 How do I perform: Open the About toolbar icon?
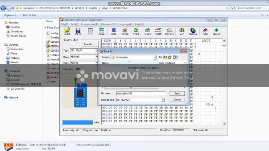click(216, 32)
